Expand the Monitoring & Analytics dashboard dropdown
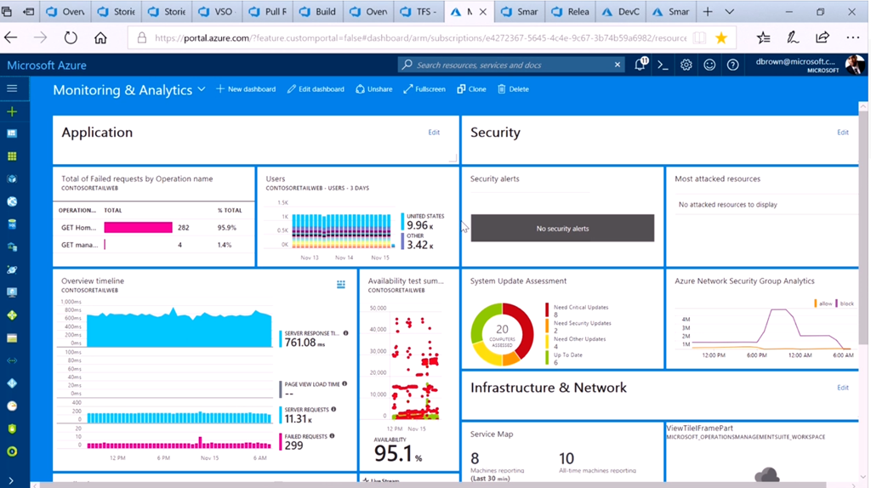871x488 pixels. tap(202, 89)
